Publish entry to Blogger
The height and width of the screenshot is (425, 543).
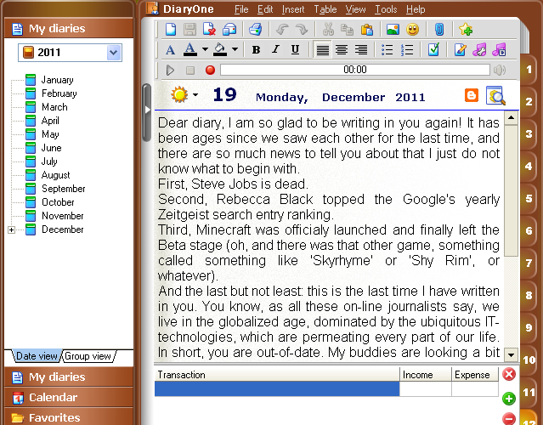[x=472, y=95]
